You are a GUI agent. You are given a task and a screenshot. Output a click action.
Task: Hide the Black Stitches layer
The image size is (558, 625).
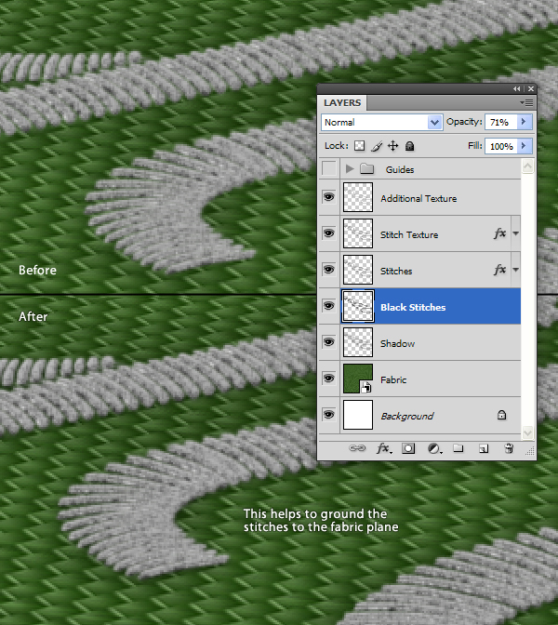coord(329,306)
